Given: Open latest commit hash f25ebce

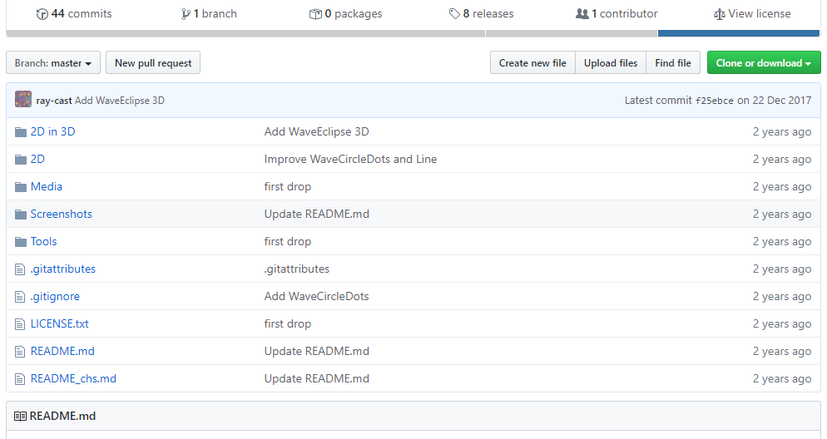Looking at the screenshot, I should pos(714,101).
